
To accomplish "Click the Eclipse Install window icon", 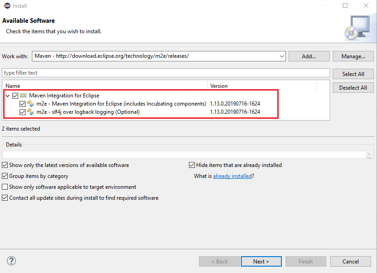I will click(x=7, y=6).
